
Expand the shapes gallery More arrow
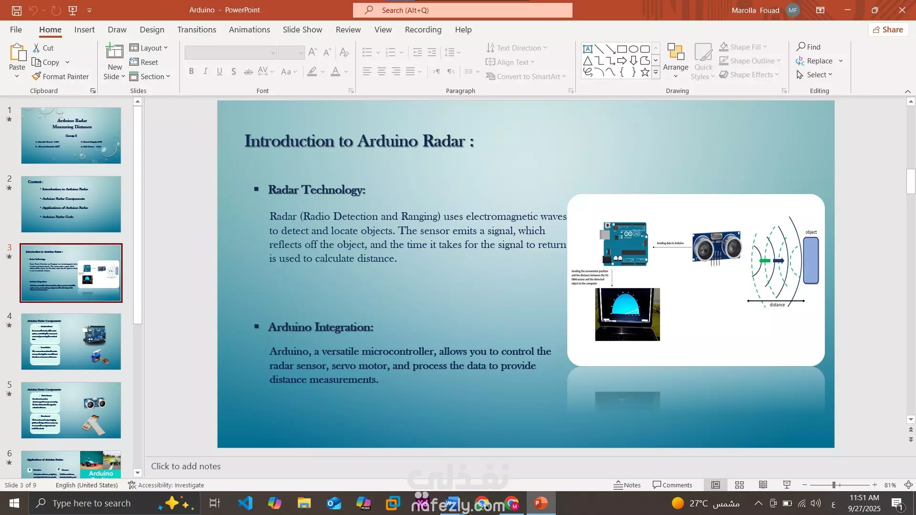click(x=656, y=72)
